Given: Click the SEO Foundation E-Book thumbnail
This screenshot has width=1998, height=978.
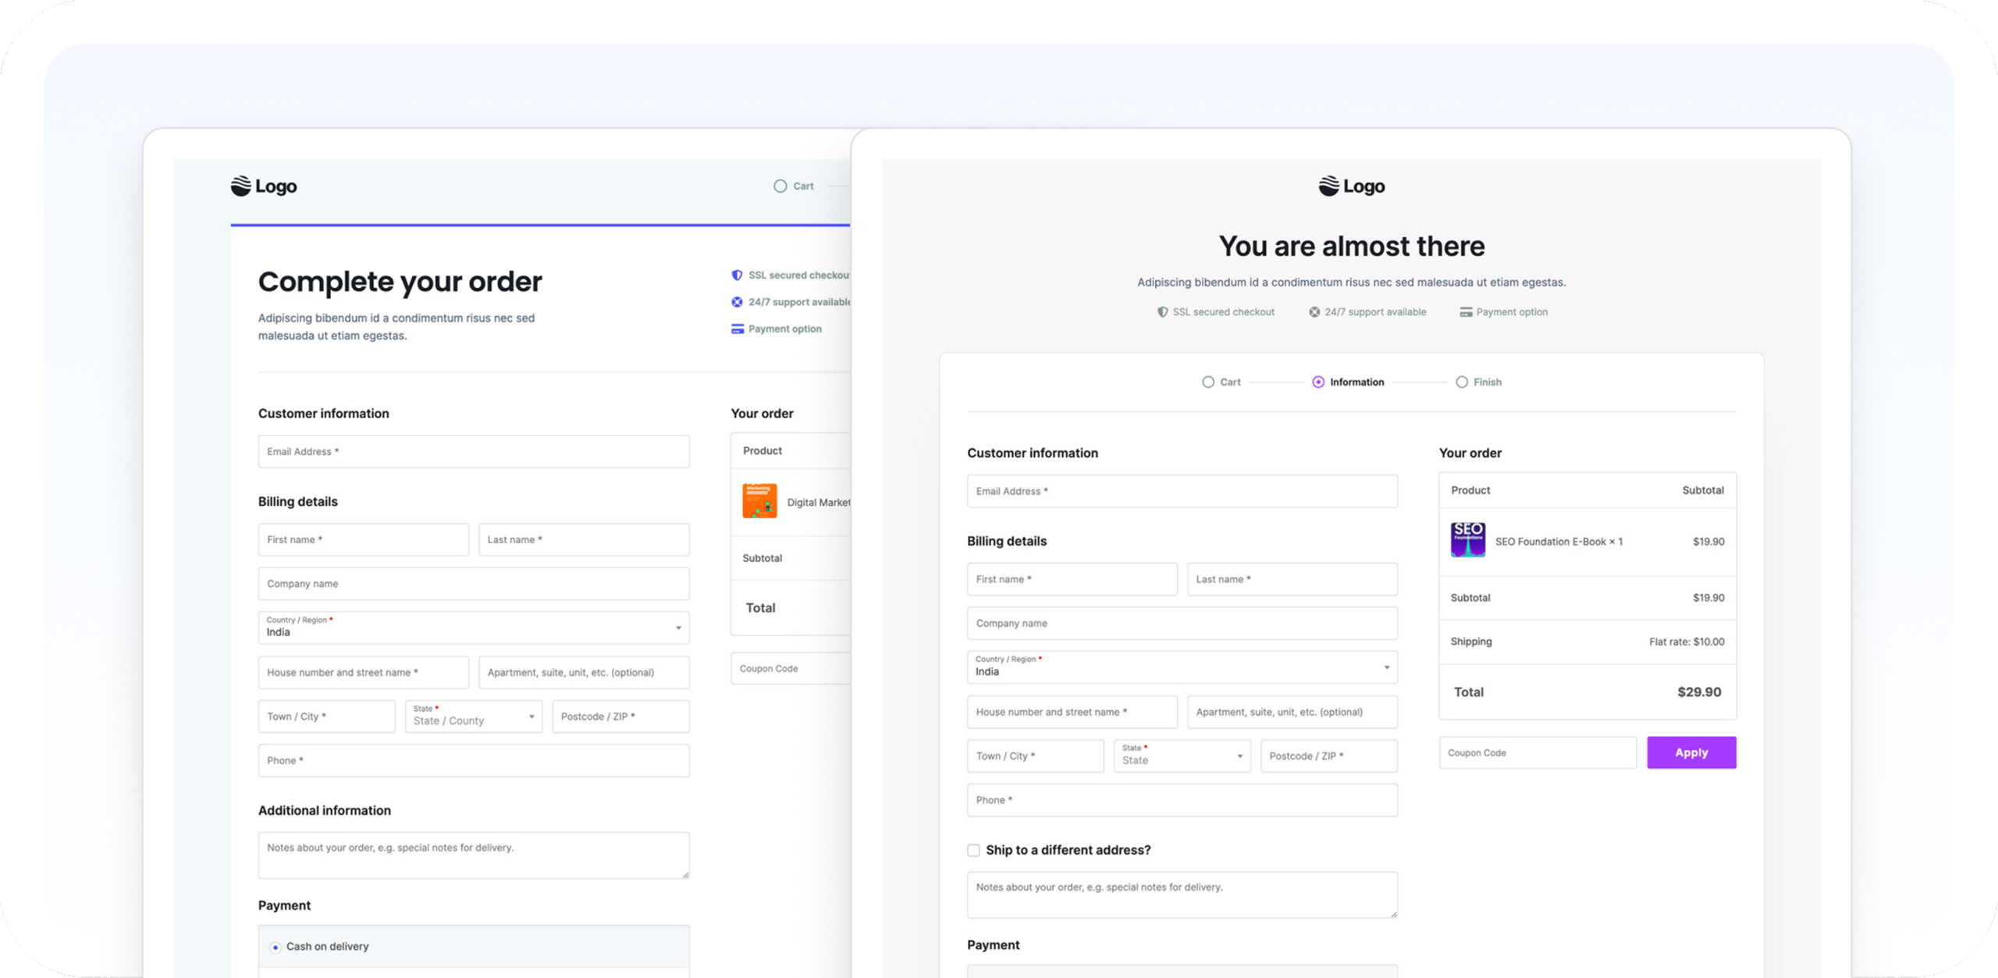Looking at the screenshot, I should (x=1467, y=540).
